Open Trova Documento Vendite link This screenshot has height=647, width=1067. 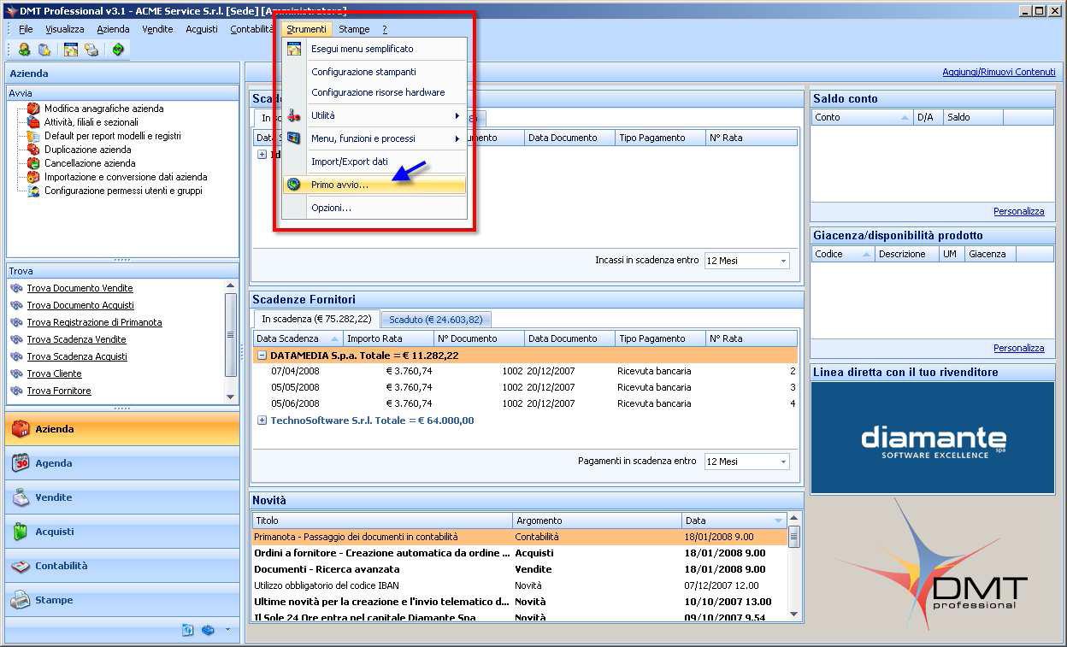pos(80,288)
